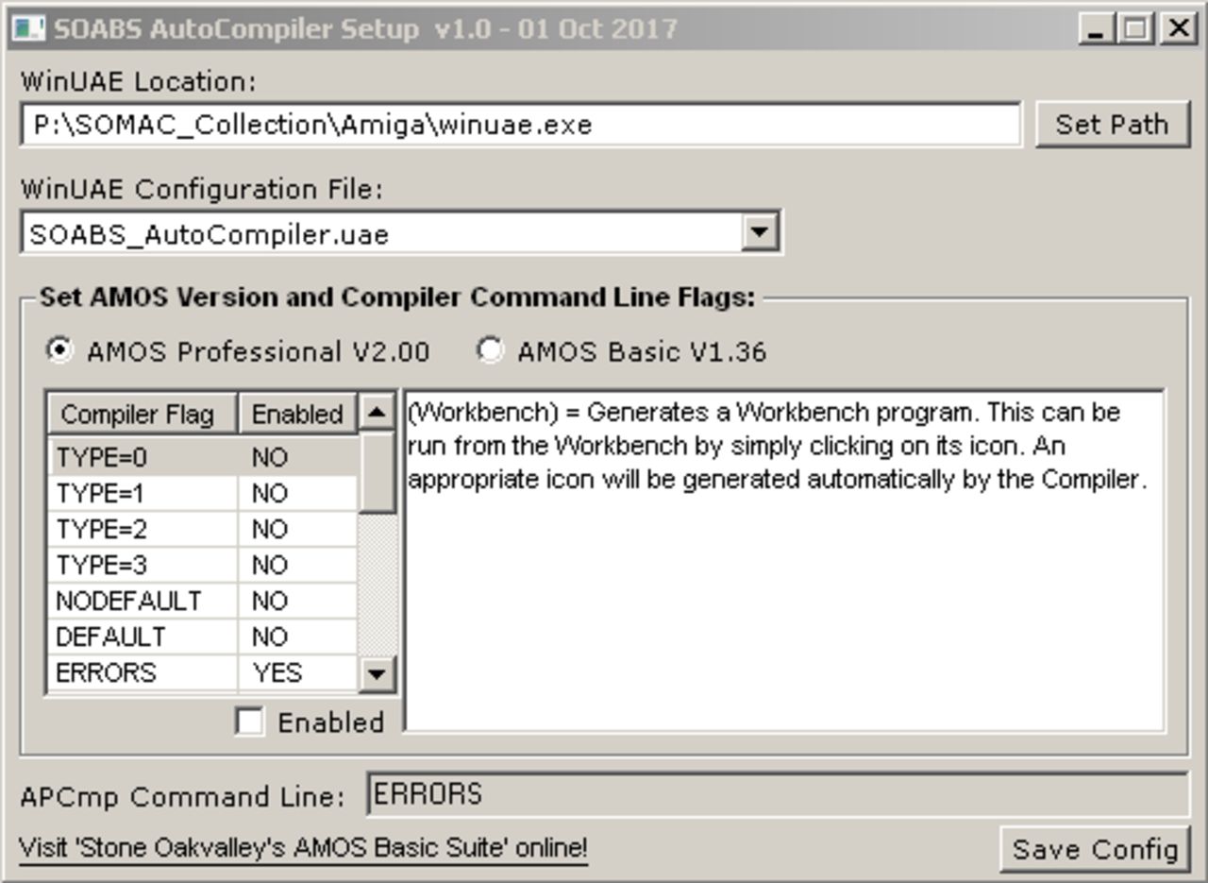Open the WinUAE Configuration File dropdown
Image resolution: width=1208 pixels, height=883 pixels.
[x=759, y=232]
